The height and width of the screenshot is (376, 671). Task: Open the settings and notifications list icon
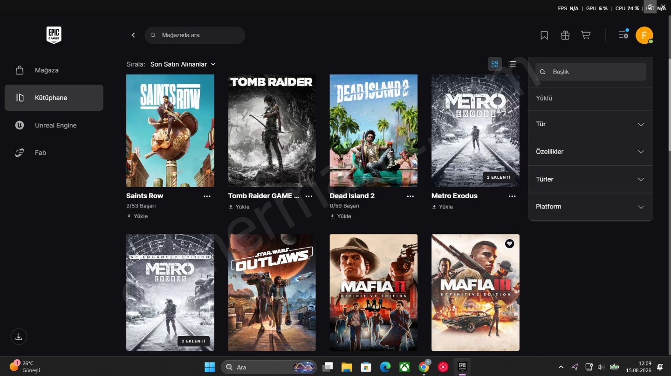point(623,34)
